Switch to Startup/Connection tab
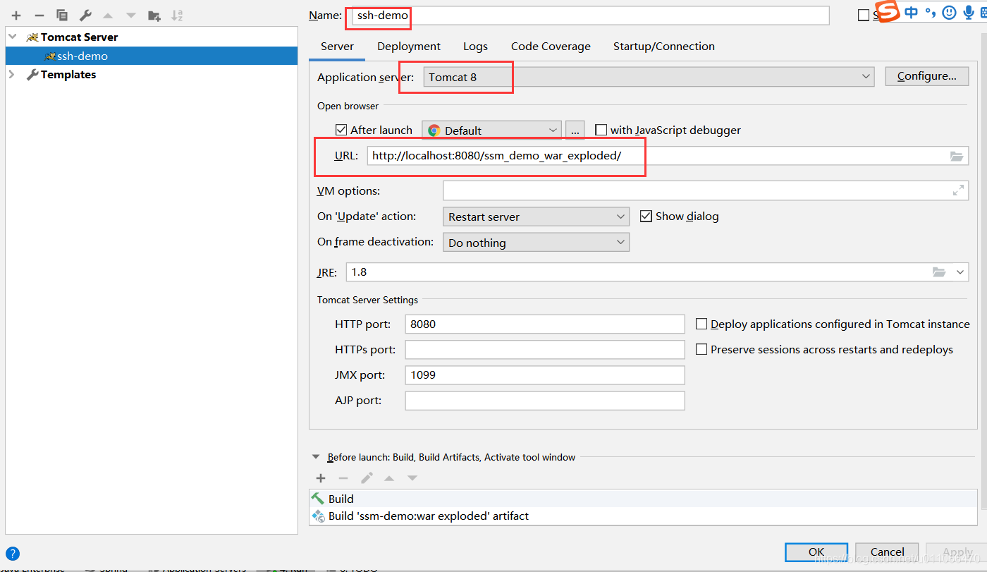The height and width of the screenshot is (572, 987). coord(664,47)
